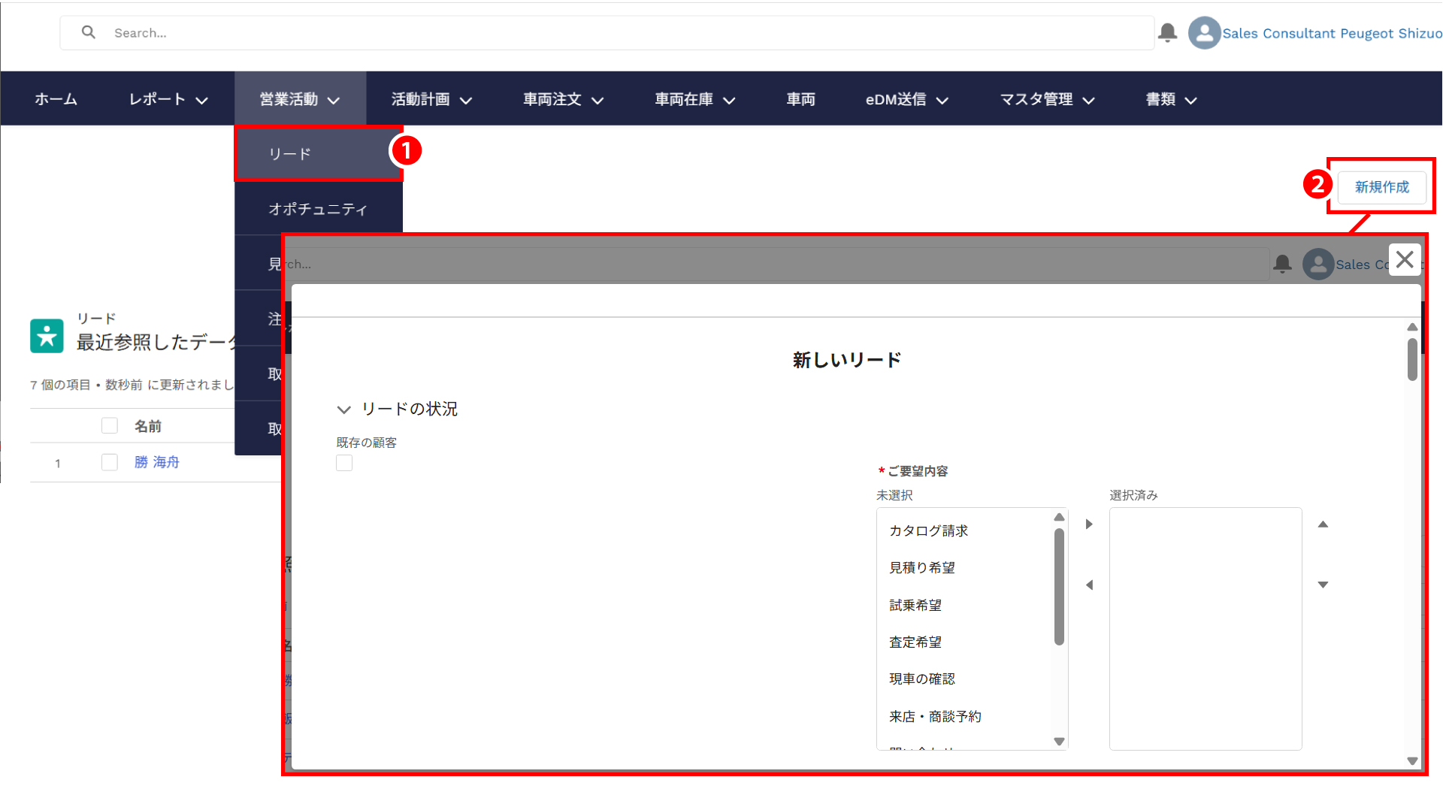
Task: Collapse the リードの状況 section
Action: 343,410
